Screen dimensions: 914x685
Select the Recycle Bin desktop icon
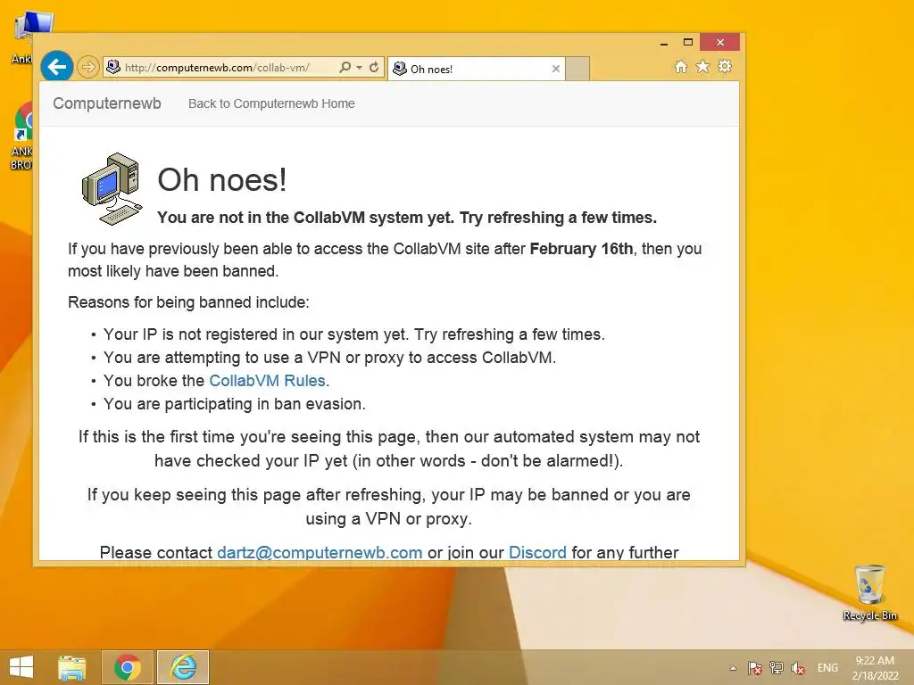click(869, 592)
